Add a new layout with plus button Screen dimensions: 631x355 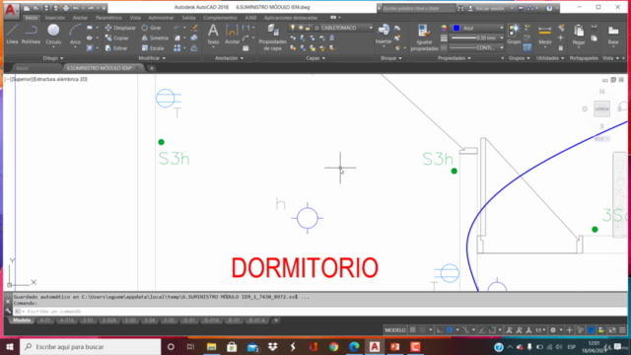tap(276, 320)
